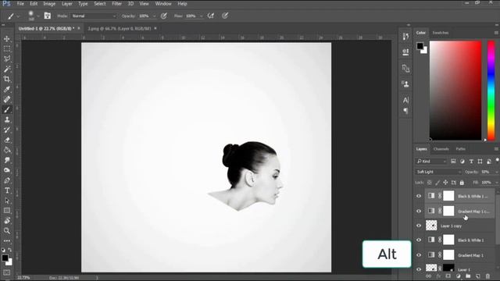This screenshot has width=500, height=281.
Task: Open the History panel icon
Action: pyautogui.click(x=405, y=37)
